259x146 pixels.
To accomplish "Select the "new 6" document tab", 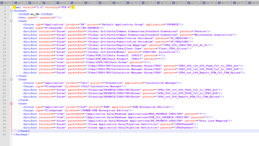I will tap(77, 3).
